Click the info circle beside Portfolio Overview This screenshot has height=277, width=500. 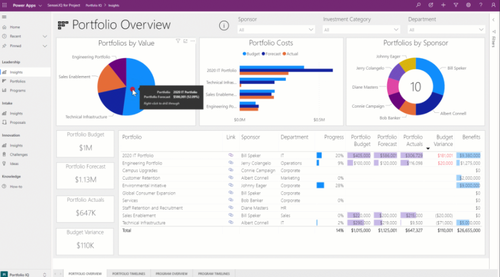point(224,25)
